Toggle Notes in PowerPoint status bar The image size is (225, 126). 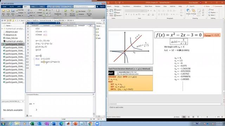(x=176, y=117)
